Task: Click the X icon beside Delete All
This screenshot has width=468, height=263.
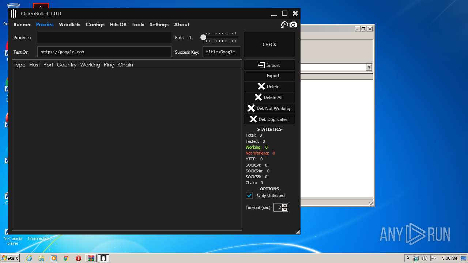Action: [258, 97]
